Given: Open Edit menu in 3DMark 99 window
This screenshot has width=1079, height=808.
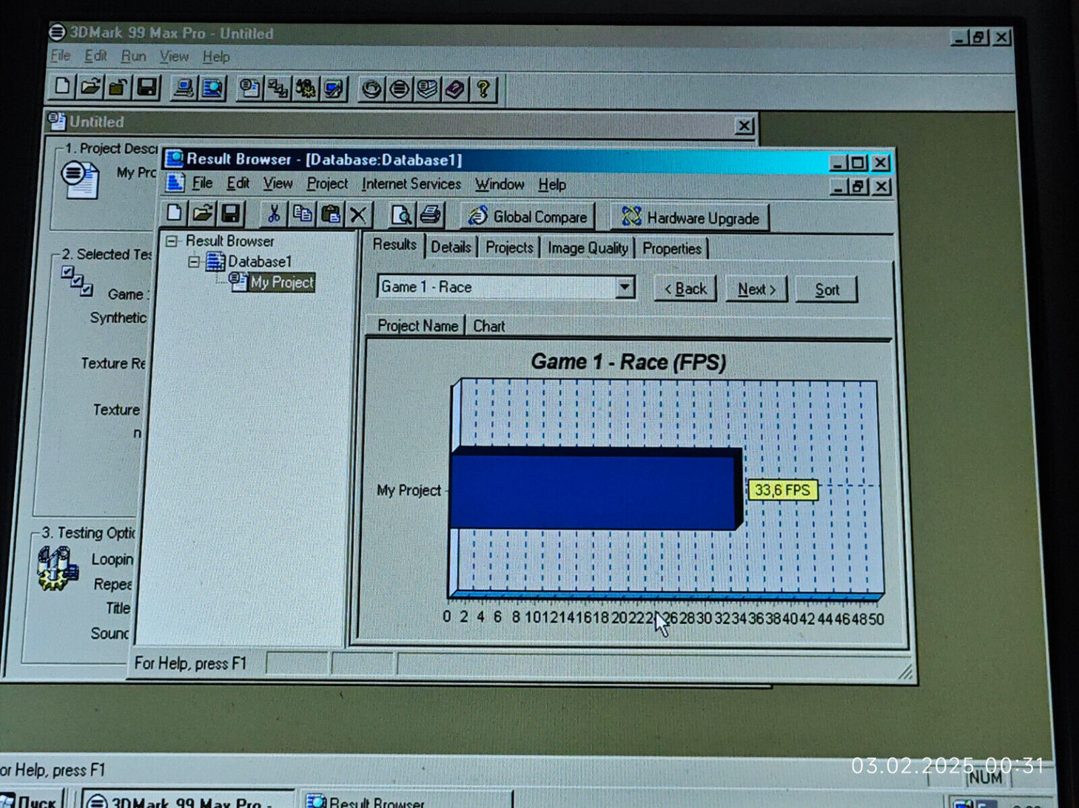Looking at the screenshot, I should [x=95, y=55].
